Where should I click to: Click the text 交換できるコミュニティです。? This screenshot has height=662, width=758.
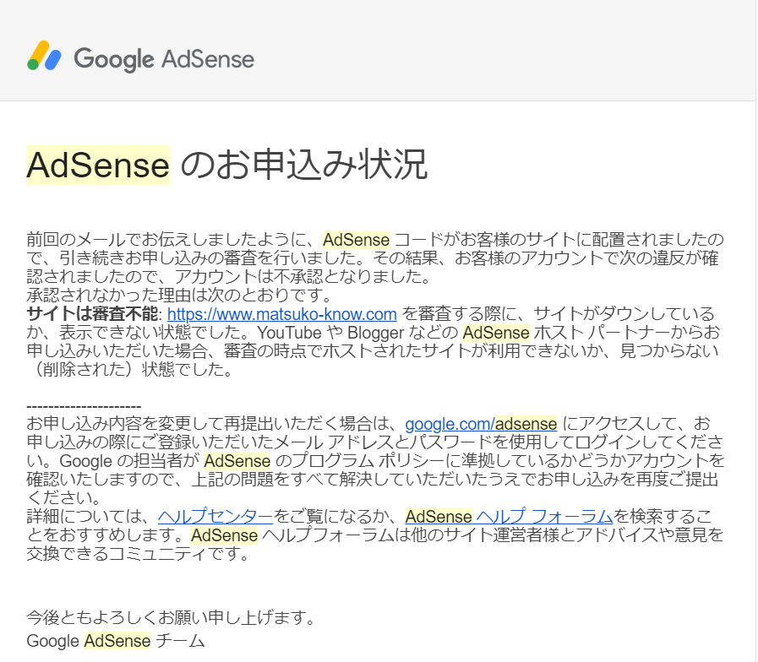(x=139, y=554)
